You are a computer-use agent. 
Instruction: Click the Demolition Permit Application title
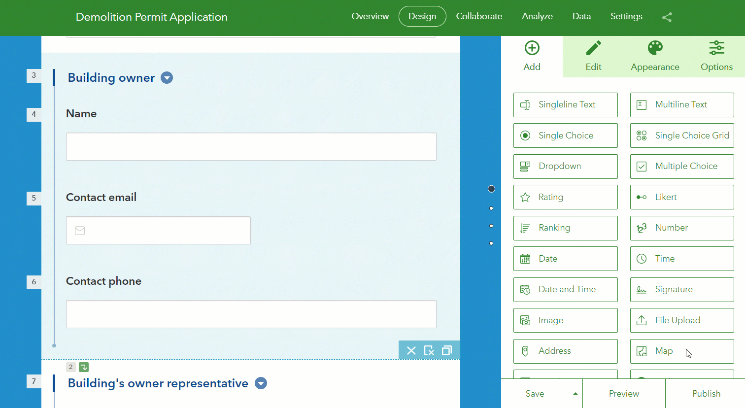(x=152, y=17)
